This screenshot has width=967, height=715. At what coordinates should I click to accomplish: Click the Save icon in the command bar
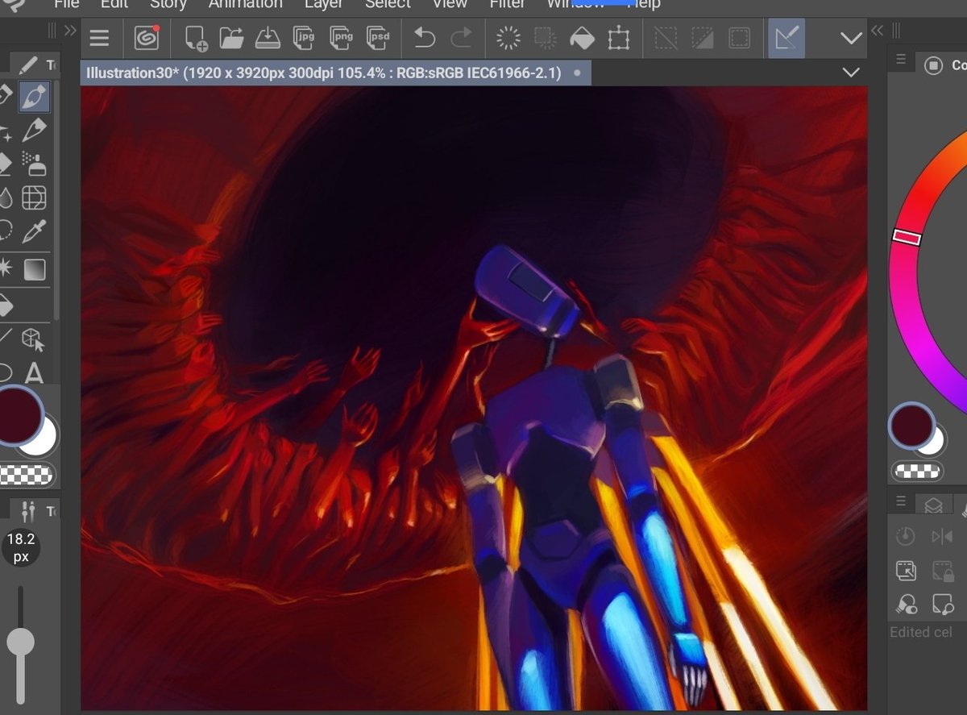(x=268, y=38)
